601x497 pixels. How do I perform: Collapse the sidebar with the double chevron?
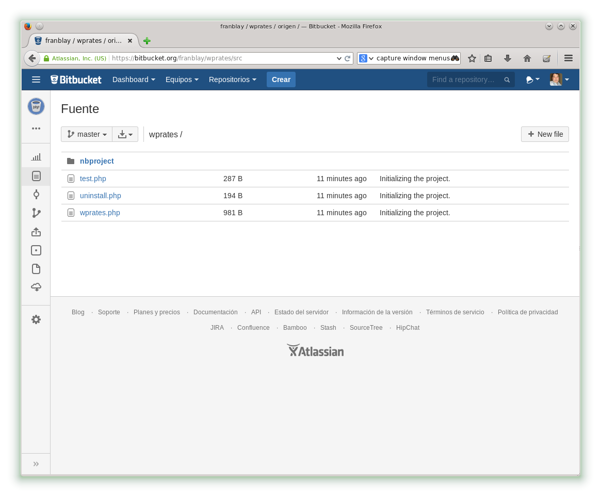(x=36, y=463)
